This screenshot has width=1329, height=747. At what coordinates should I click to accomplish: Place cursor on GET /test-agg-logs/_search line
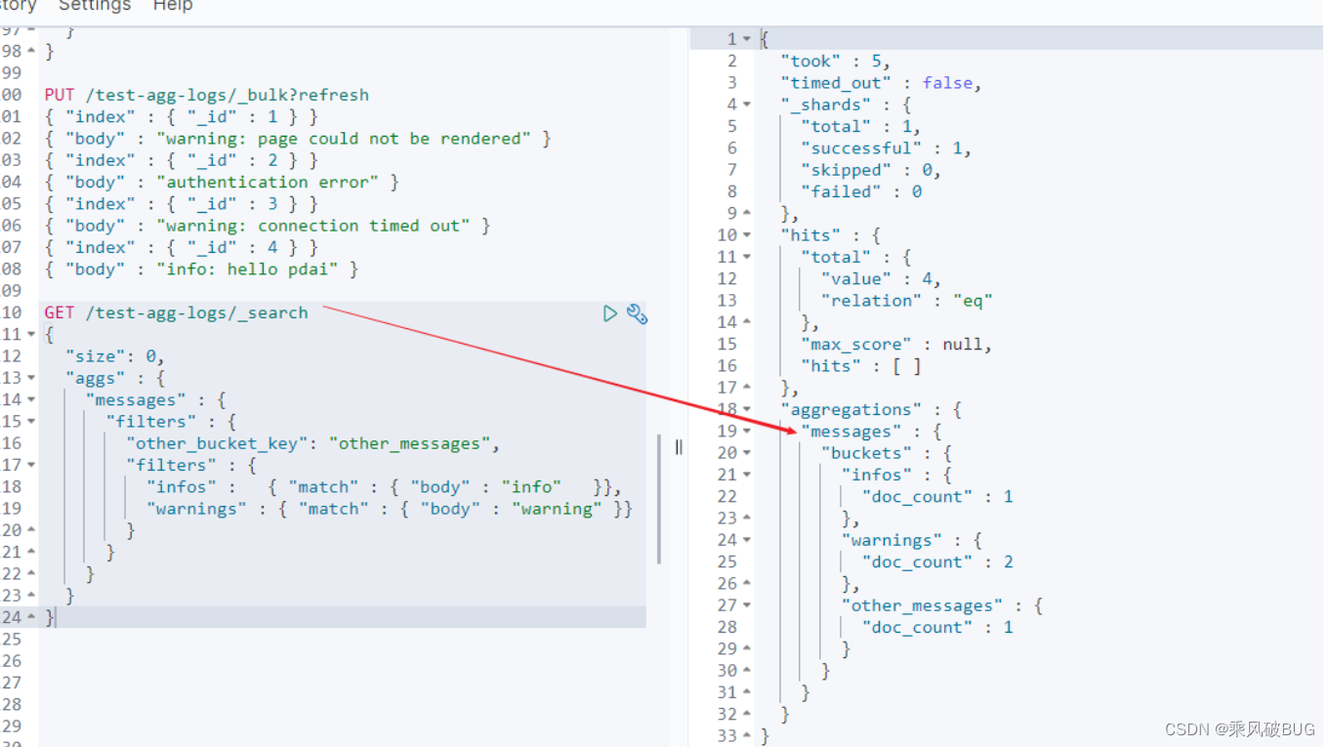[176, 312]
